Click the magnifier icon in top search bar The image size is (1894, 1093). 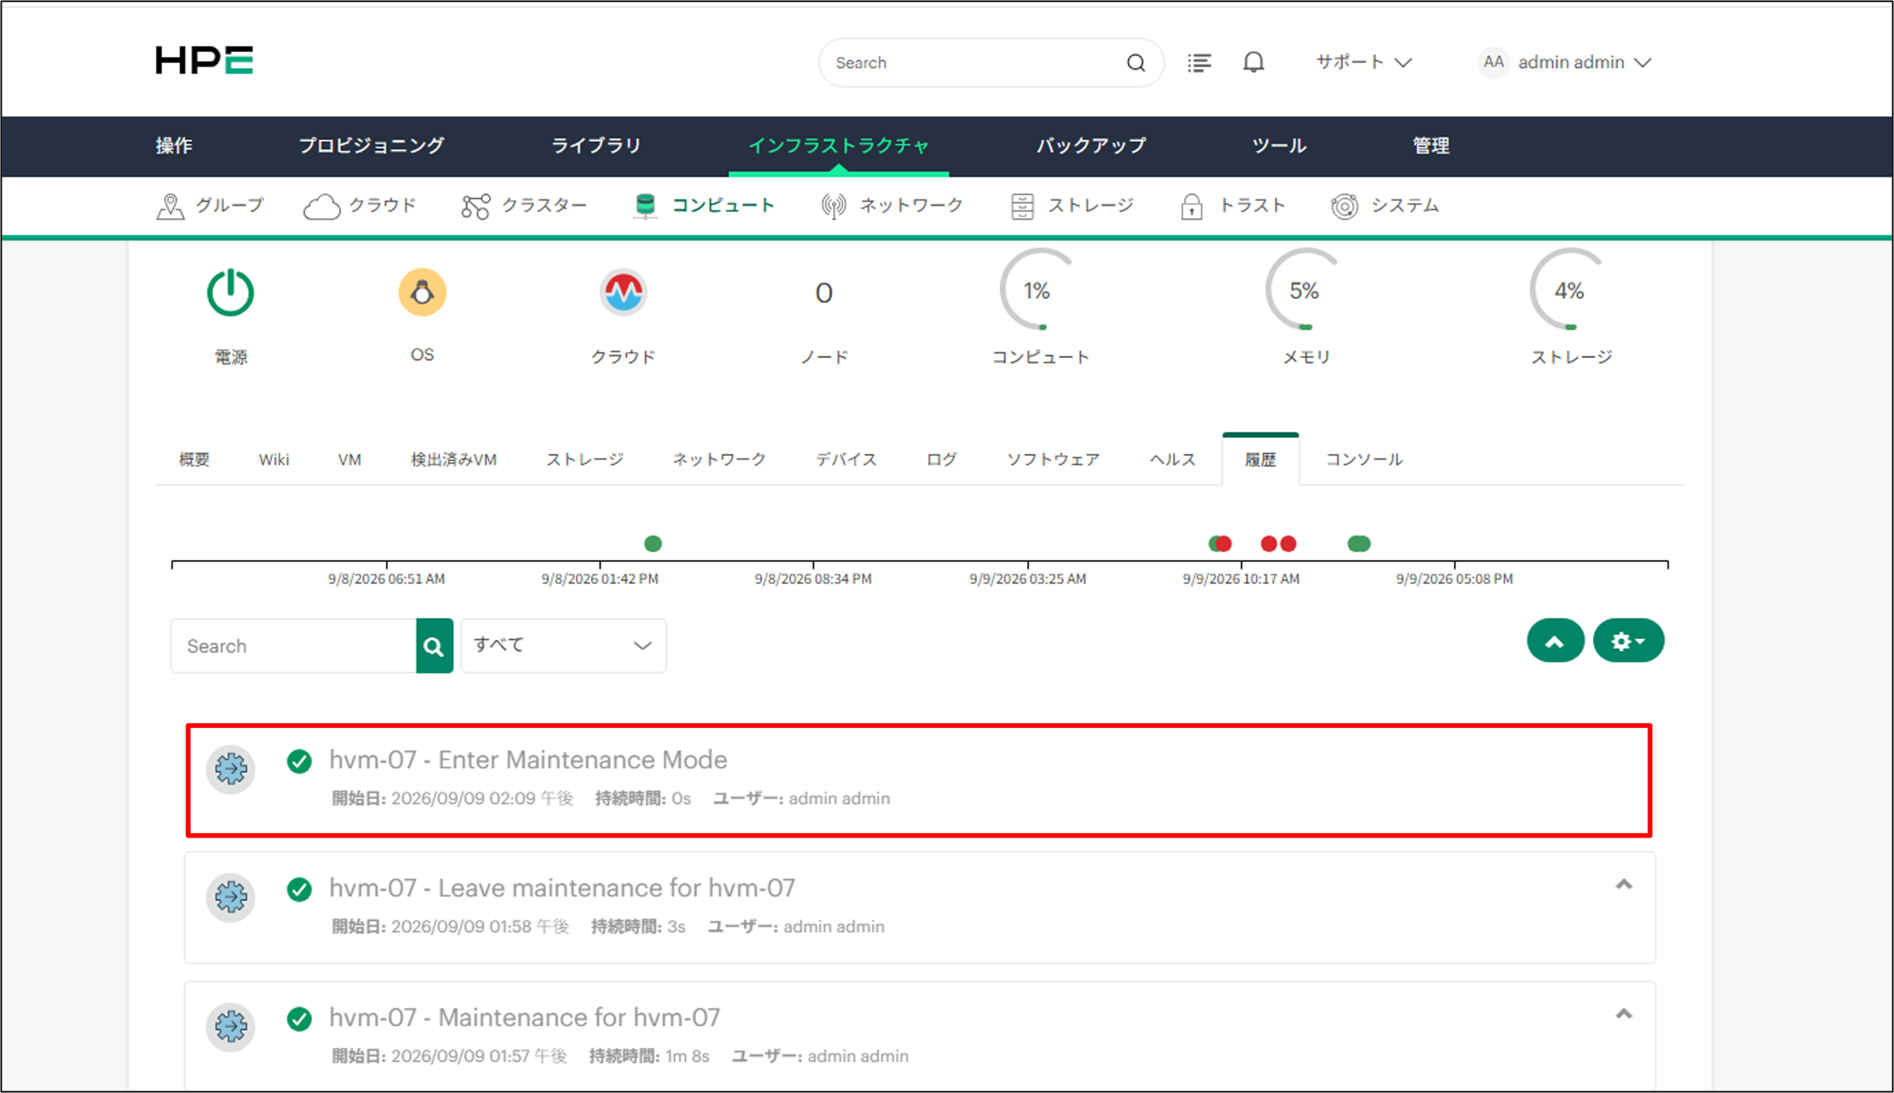click(x=1136, y=63)
